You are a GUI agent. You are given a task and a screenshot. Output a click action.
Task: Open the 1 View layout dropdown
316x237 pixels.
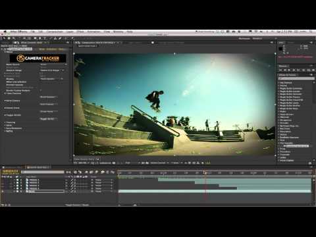pos(176,163)
